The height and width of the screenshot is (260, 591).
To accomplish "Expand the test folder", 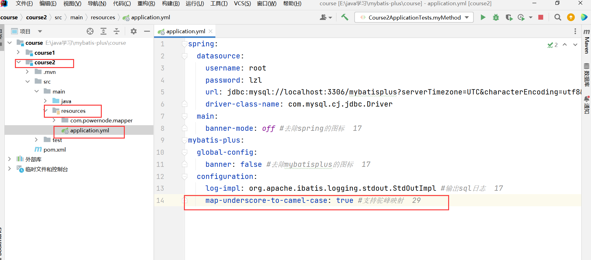I will 36,139.
